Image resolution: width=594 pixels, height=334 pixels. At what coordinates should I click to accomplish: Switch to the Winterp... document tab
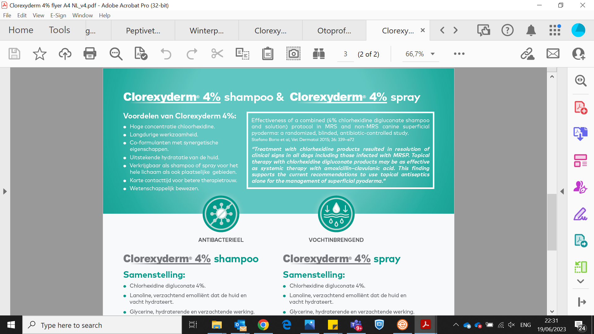point(206,30)
